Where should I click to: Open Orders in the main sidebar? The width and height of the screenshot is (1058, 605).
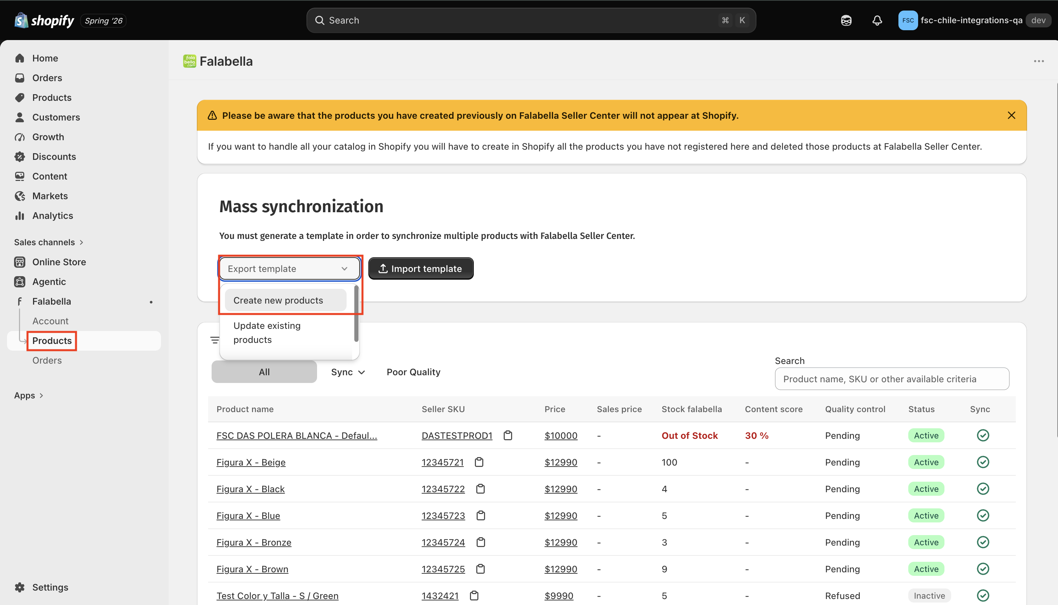(84, 78)
